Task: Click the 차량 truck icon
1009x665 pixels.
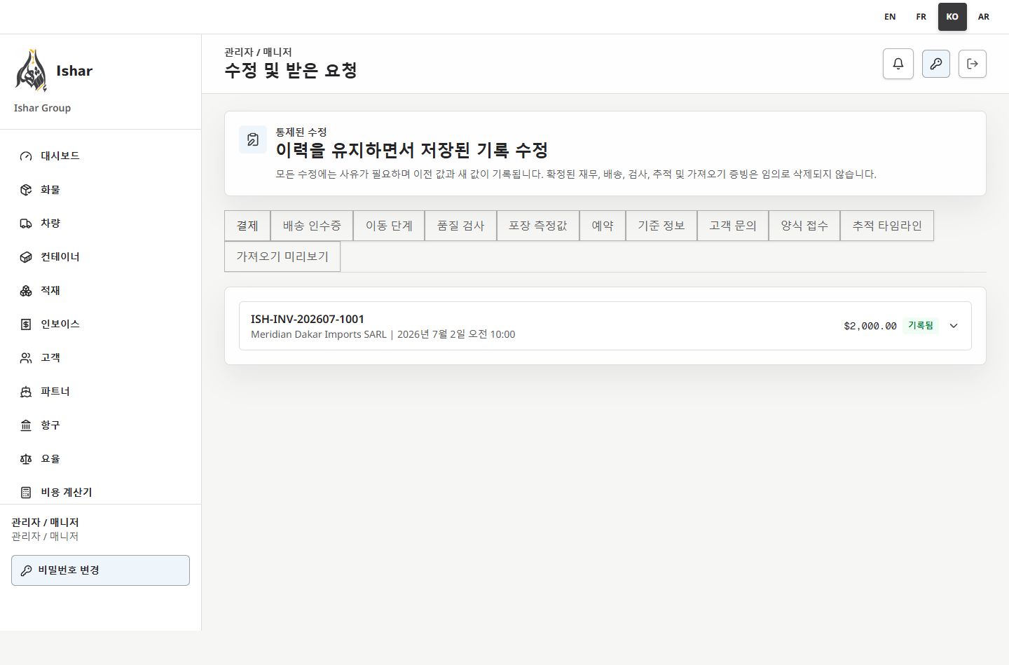Action: 26,224
